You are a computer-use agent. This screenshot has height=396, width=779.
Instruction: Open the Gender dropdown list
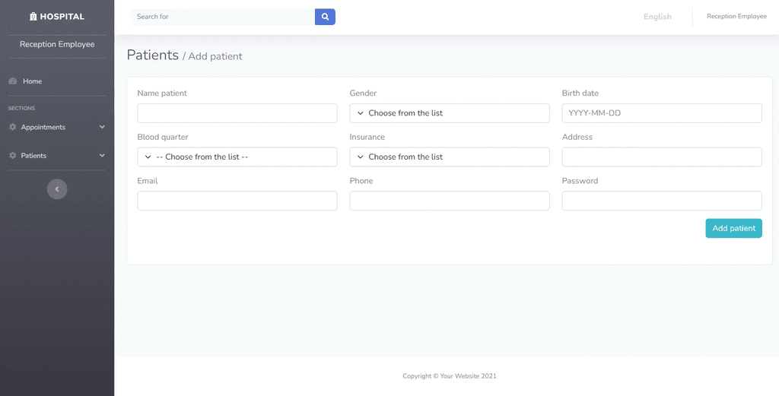click(450, 113)
